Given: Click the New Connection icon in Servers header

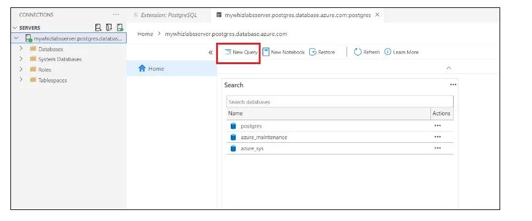Looking at the screenshot, I should [98, 27].
